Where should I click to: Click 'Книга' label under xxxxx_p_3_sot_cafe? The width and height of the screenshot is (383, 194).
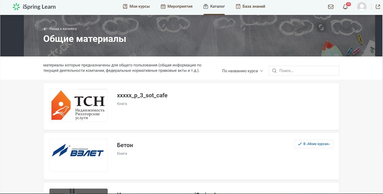click(122, 104)
